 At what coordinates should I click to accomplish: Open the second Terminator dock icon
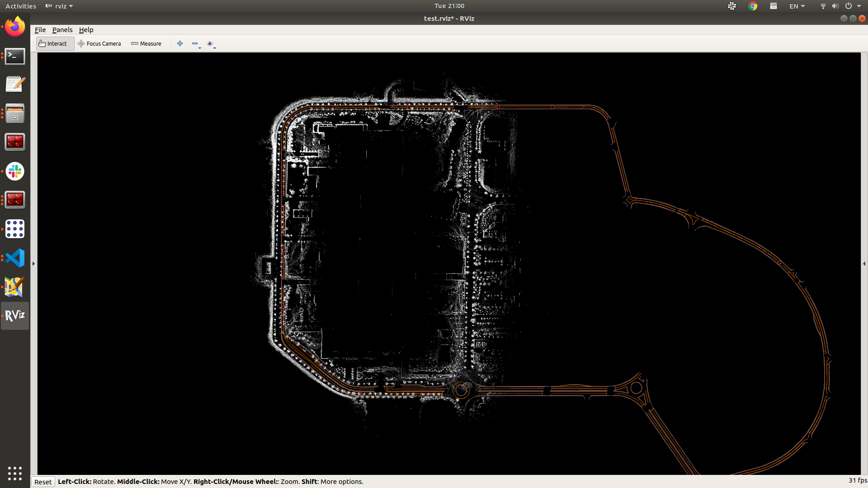(x=15, y=200)
